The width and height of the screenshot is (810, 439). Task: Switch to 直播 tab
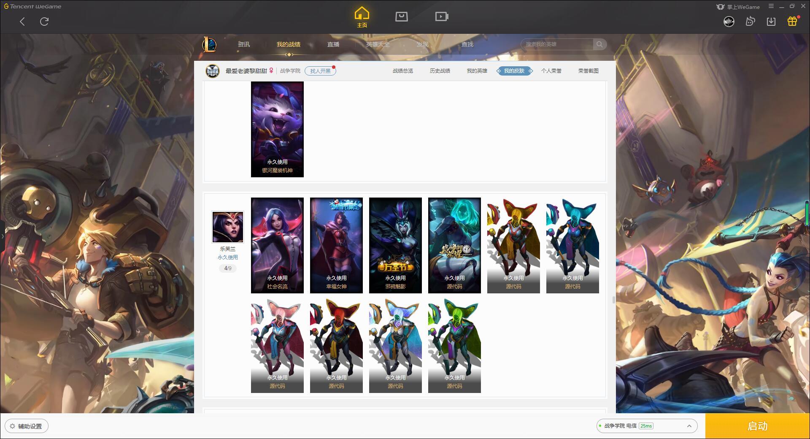333,44
